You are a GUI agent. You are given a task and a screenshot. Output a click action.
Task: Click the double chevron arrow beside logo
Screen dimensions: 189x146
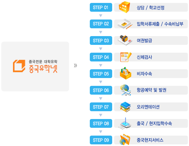[x=76, y=65]
